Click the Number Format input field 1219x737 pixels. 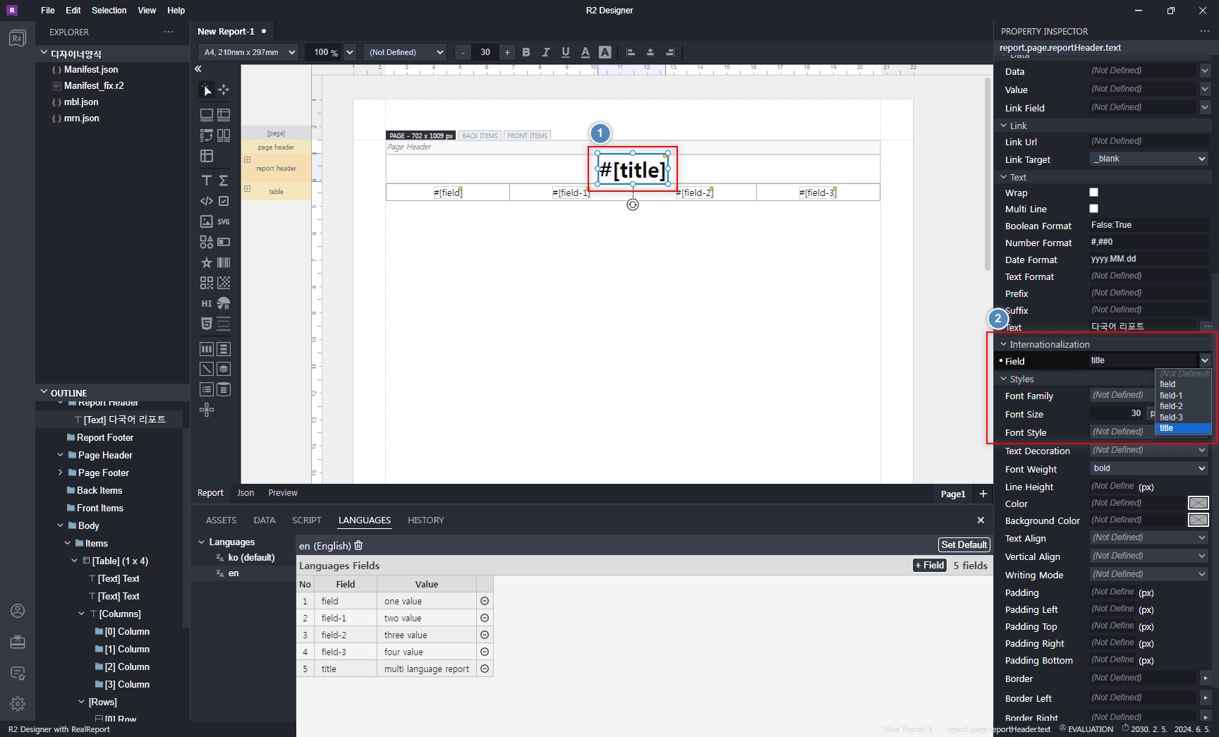pyautogui.click(x=1149, y=242)
